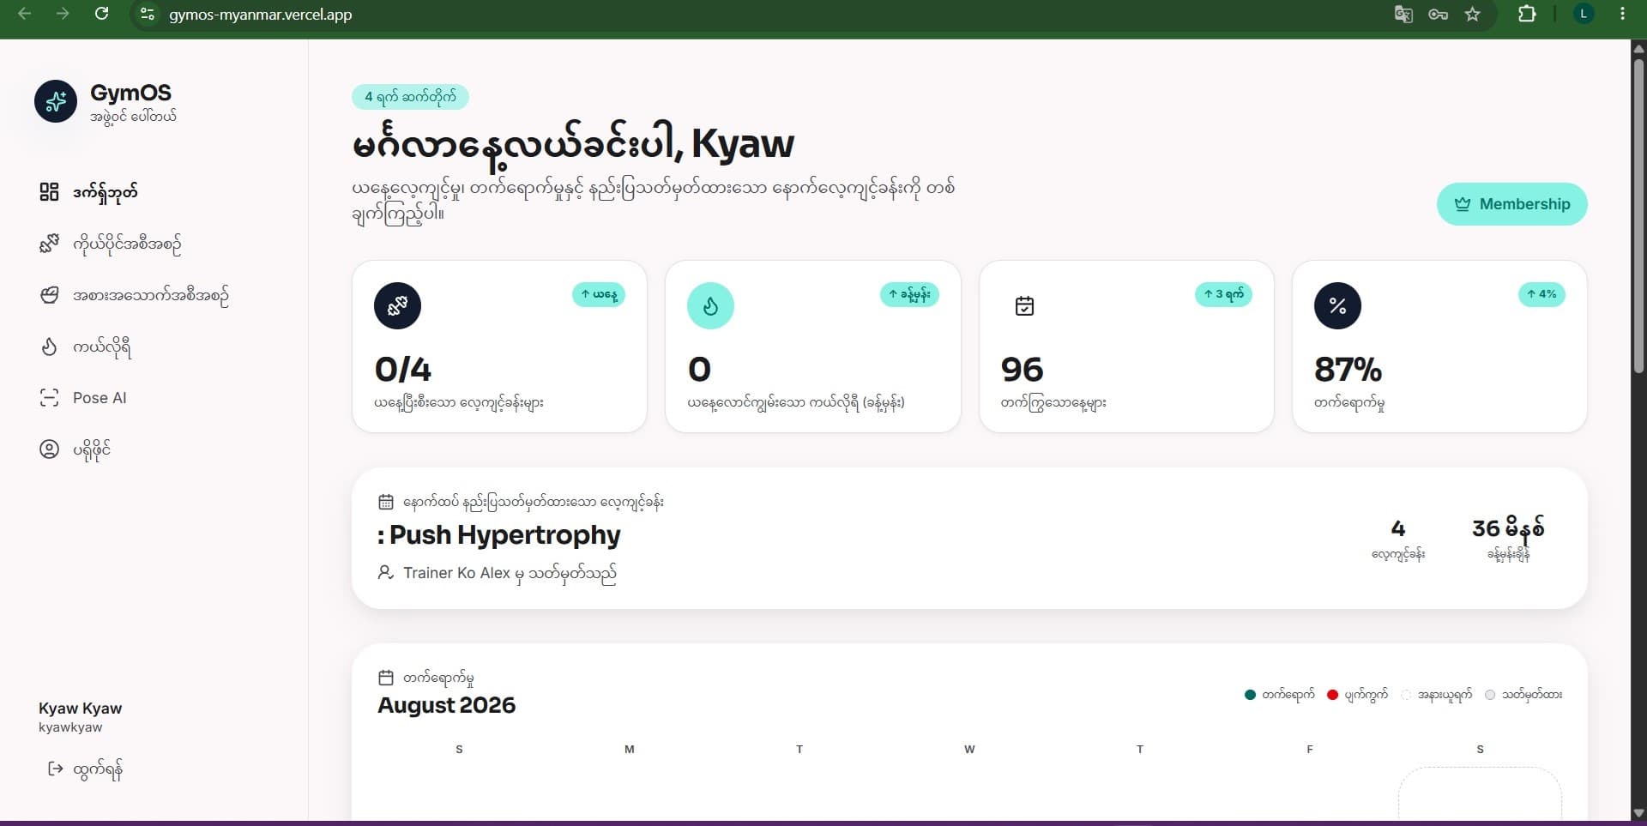Click the crown icon on Membership button
The width and height of the screenshot is (1647, 826).
coord(1463,204)
